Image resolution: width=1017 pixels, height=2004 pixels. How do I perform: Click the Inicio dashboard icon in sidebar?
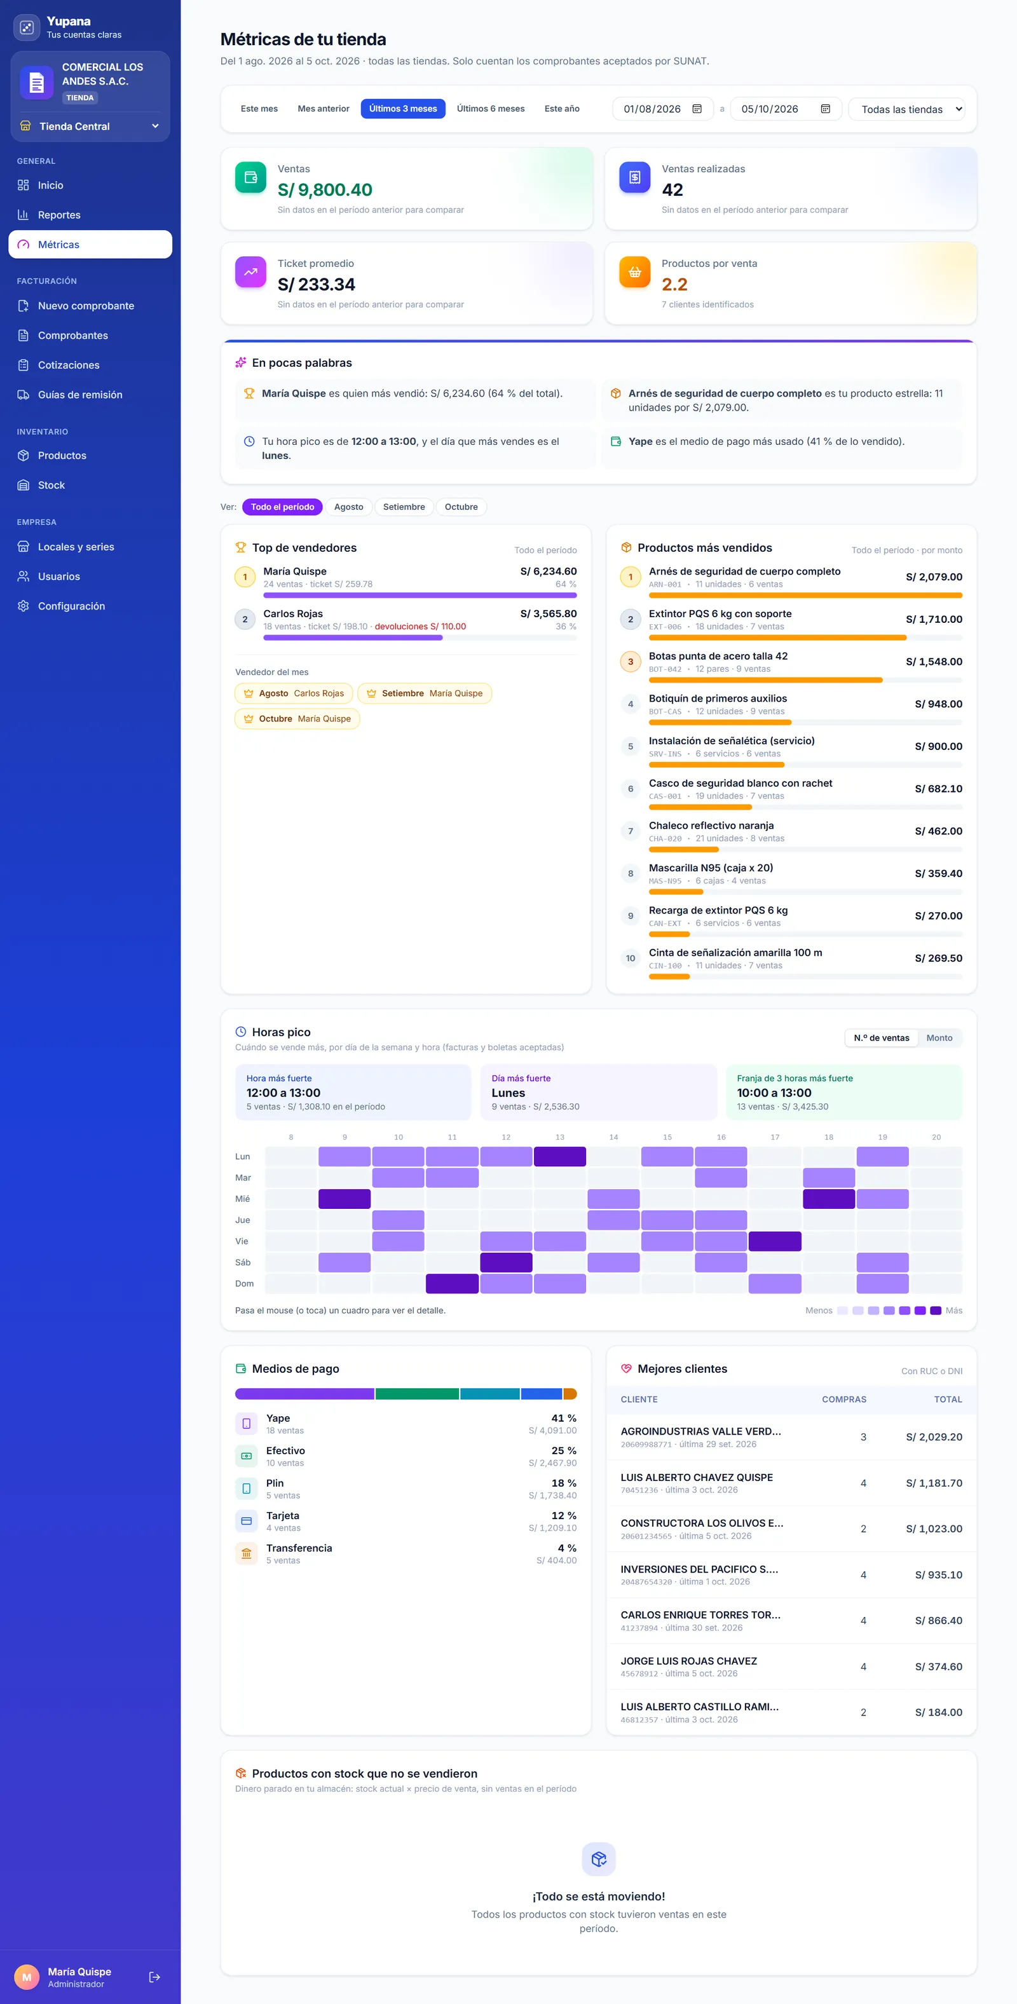[x=24, y=185]
